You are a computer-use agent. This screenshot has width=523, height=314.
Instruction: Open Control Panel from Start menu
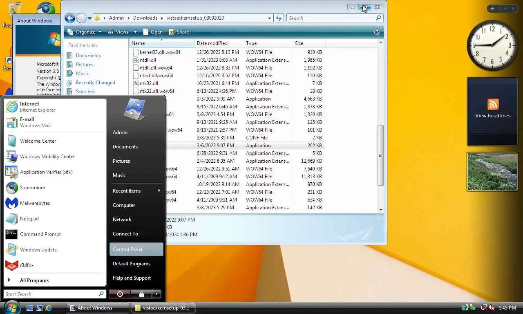pyautogui.click(x=136, y=249)
